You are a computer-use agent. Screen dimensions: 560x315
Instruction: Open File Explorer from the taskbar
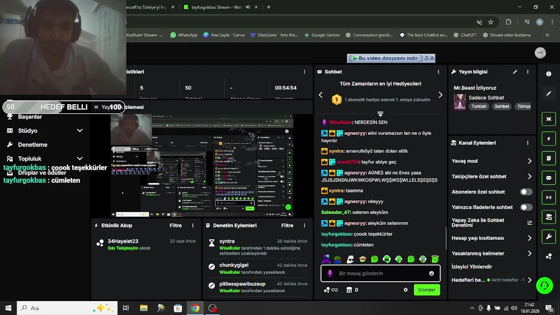143,308
